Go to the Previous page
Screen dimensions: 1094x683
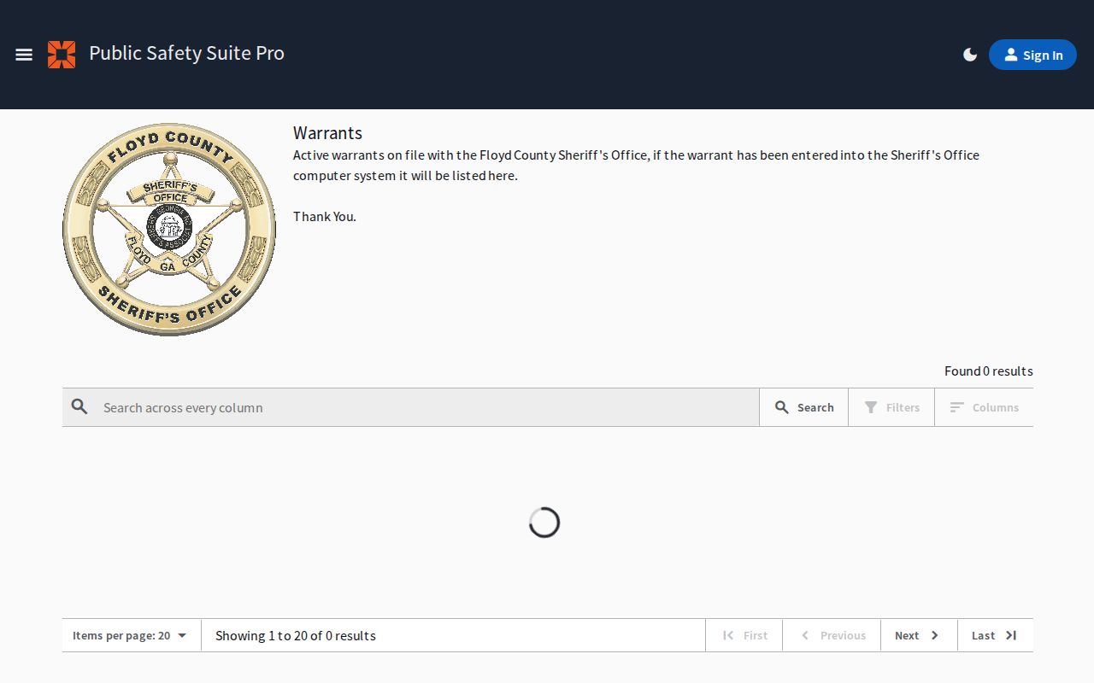(x=832, y=635)
